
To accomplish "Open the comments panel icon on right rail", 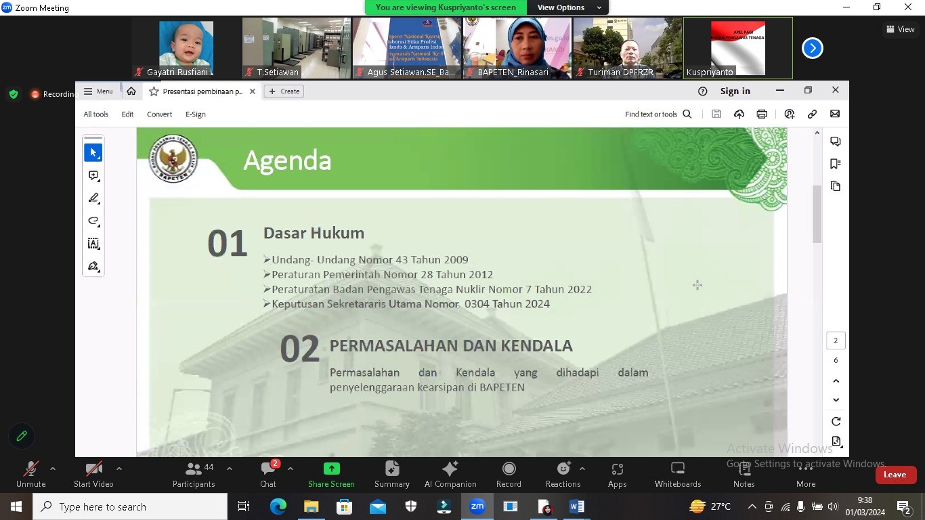I will point(836,142).
